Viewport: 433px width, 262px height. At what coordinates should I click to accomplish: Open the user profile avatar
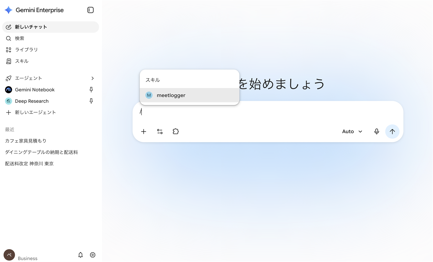(x=9, y=255)
